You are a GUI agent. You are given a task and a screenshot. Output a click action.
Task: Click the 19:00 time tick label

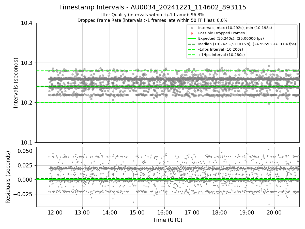[247, 213]
